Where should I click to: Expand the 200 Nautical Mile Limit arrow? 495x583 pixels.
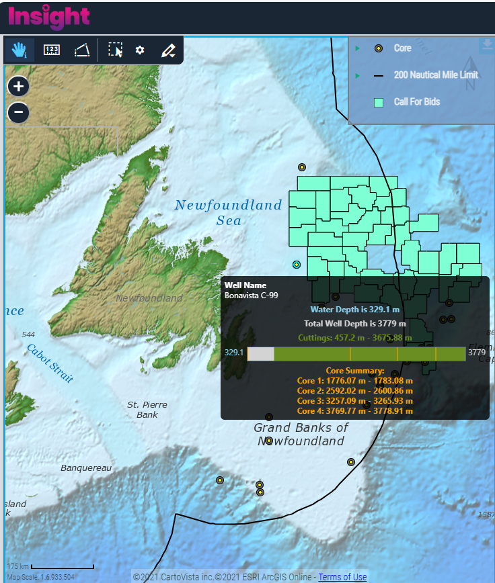[358, 75]
